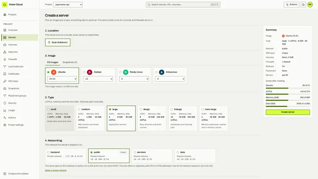Select the Debian image radio button

coord(84,72)
